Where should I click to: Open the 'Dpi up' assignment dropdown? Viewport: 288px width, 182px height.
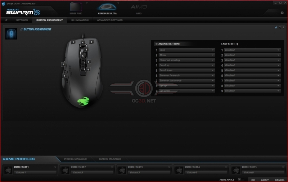click(186, 86)
